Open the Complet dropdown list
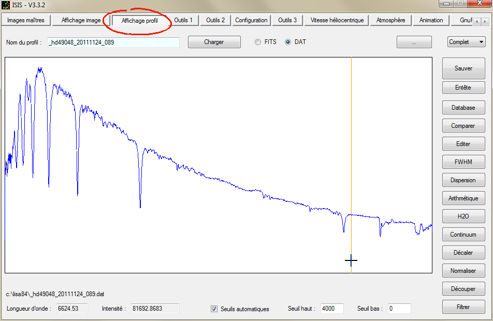 tap(466, 42)
